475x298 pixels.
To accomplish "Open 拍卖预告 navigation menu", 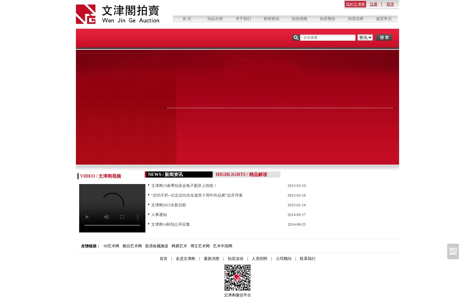I will [328, 19].
